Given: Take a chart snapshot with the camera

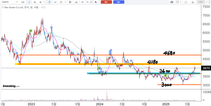Looking at the screenshot, I should tap(172, 2).
